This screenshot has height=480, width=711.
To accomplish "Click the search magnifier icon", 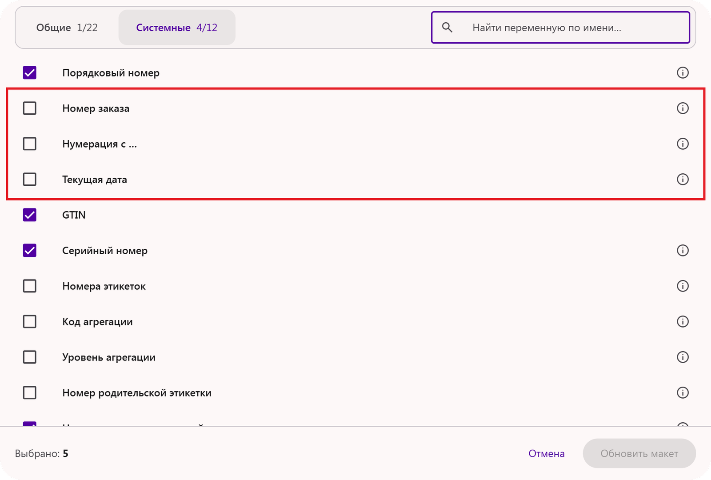I will pos(447,28).
